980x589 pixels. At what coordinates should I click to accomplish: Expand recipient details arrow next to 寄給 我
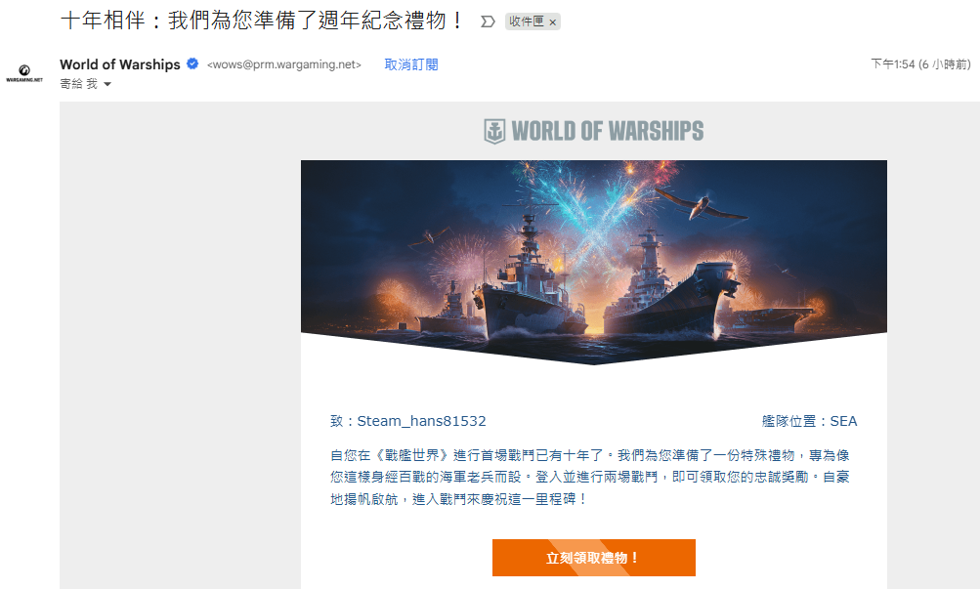tap(107, 84)
